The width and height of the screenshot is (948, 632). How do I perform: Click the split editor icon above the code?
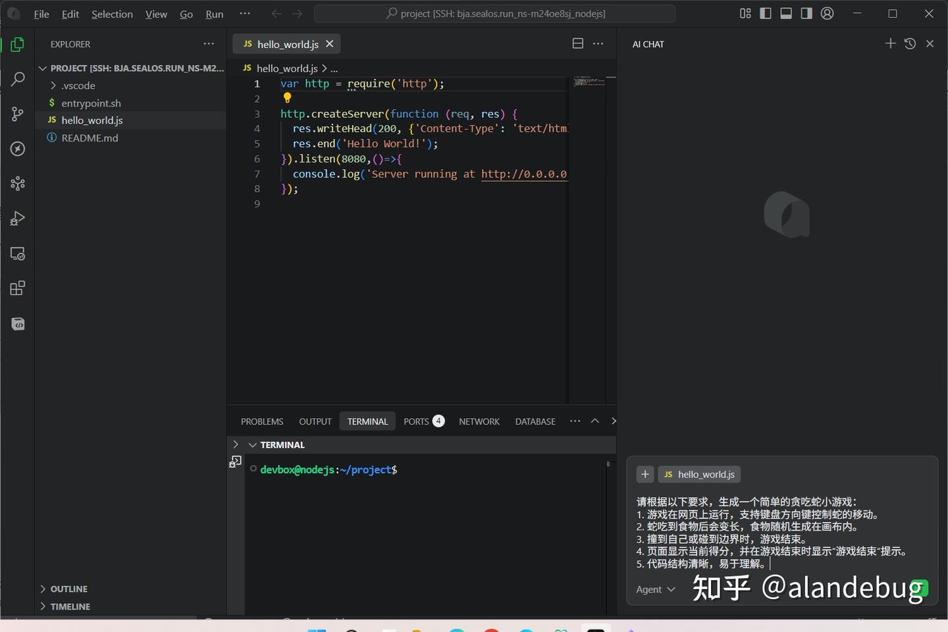[577, 43]
